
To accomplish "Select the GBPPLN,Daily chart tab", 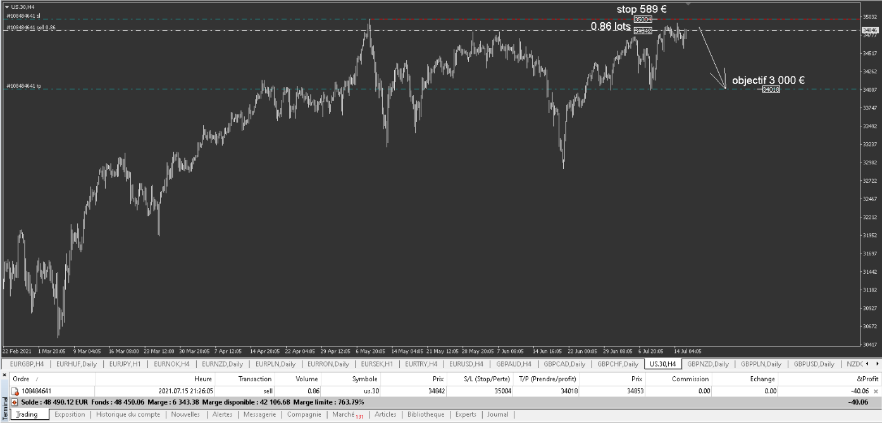I will [x=761, y=364].
